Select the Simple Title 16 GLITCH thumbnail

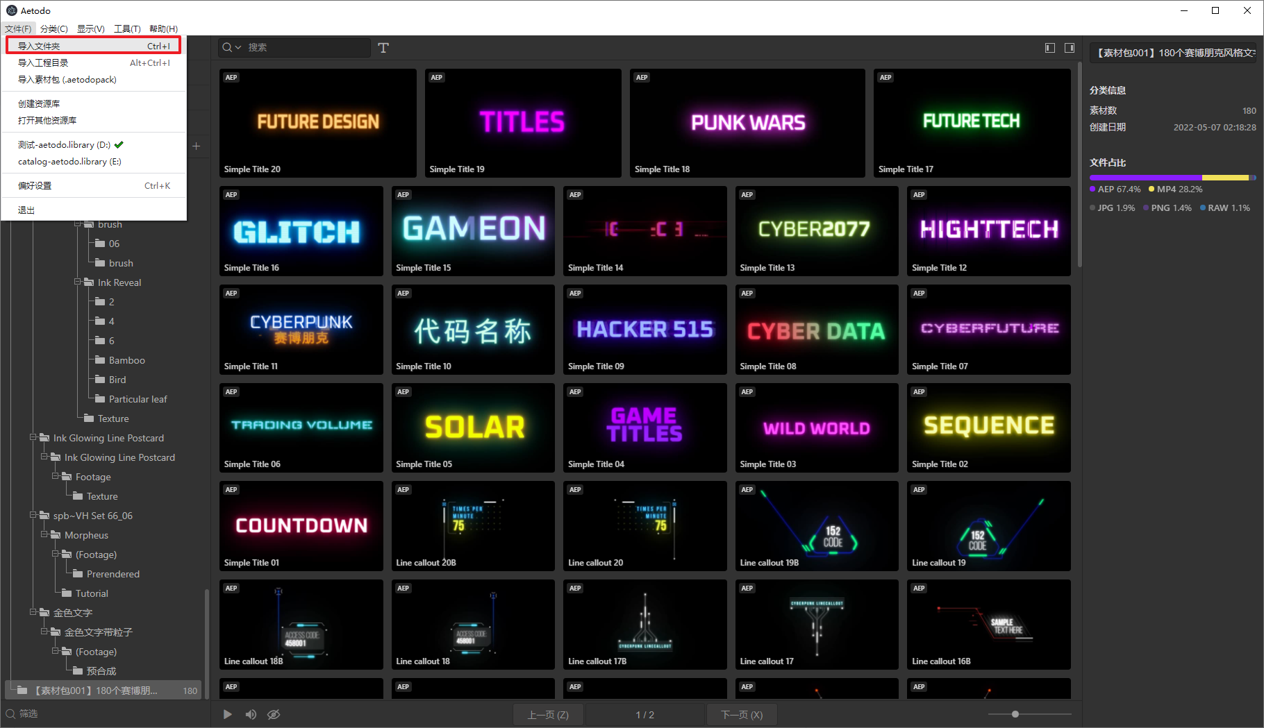coord(301,231)
